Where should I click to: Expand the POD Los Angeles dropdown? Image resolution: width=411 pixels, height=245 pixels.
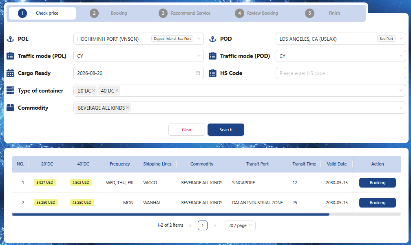tap(341, 39)
